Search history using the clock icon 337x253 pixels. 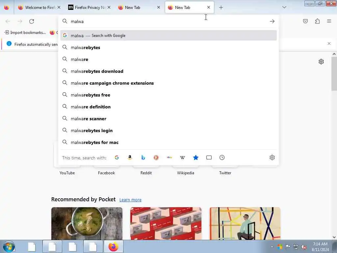click(x=222, y=157)
